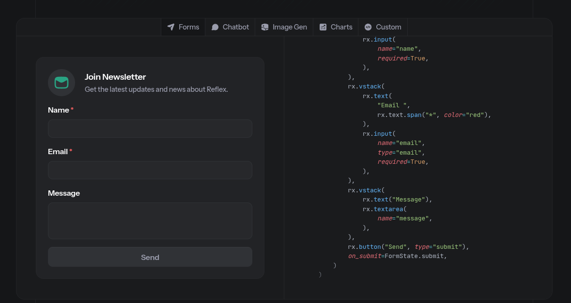The height and width of the screenshot is (303, 571).
Task: Click the name="name" code line
Action: point(400,49)
